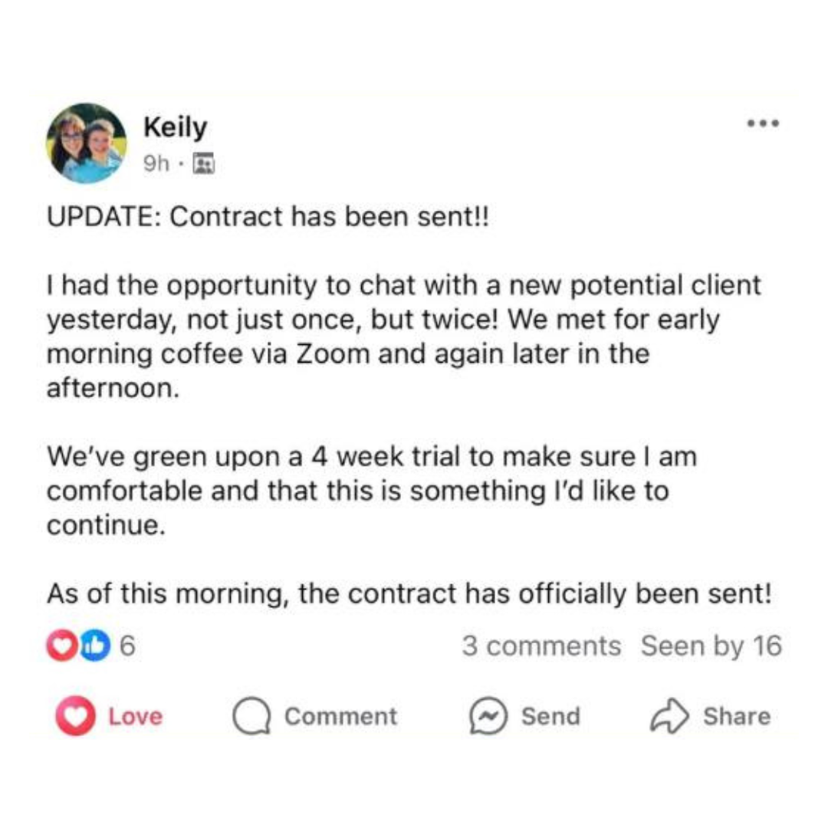Open Keily's profile picture
Viewport: 828px width, 828px height.
87,143
